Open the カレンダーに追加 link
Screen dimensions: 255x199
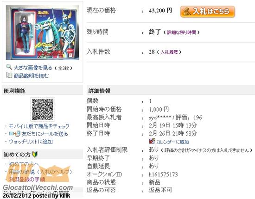coord(172,142)
